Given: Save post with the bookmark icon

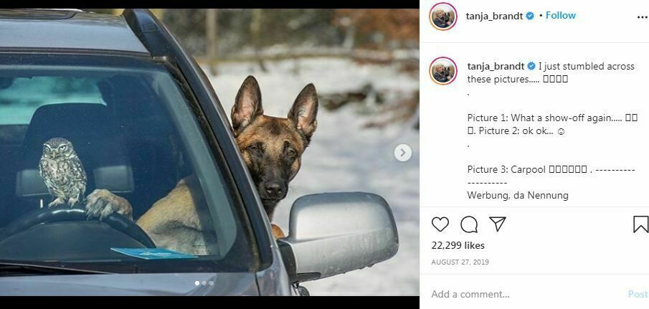Looking at the screenshot, I should tap(640, 224).
